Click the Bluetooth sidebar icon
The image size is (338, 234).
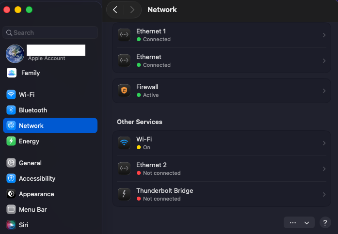(x=11, y=110)
